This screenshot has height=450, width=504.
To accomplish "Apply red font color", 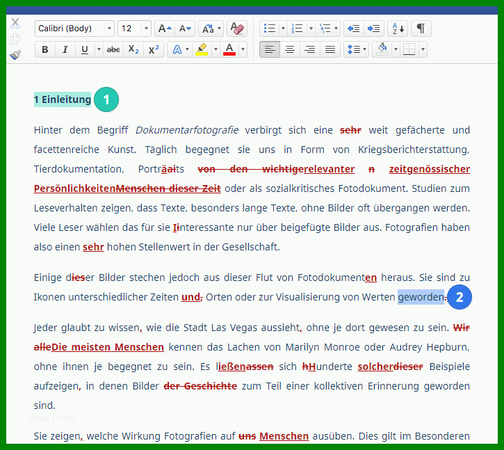I will [229, 49].
